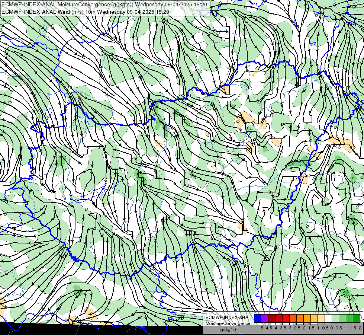The height and width of the screenshot is (335, 364).
Task: Click the '-1.5' legend tick value
Action: (x=310, y=328)
